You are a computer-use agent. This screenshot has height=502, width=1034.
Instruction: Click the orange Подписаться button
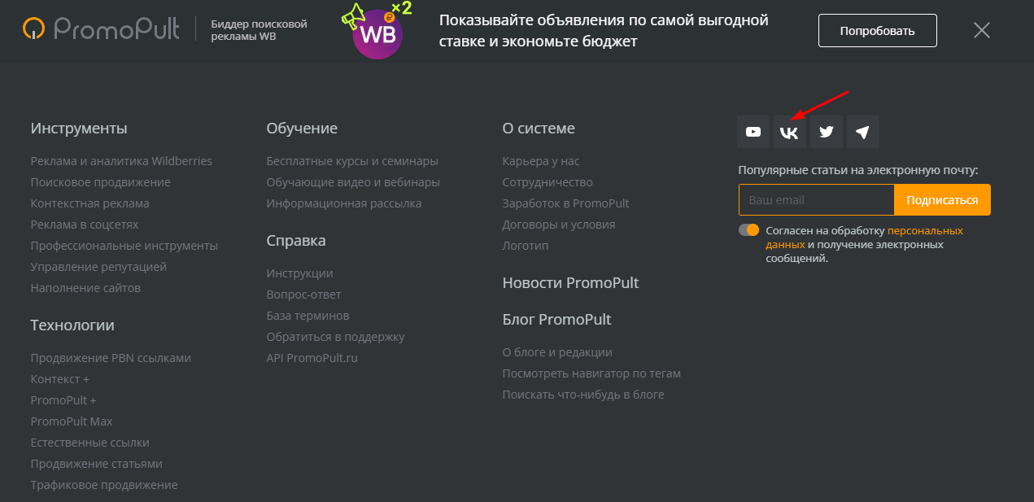click(x=942, y=199)
